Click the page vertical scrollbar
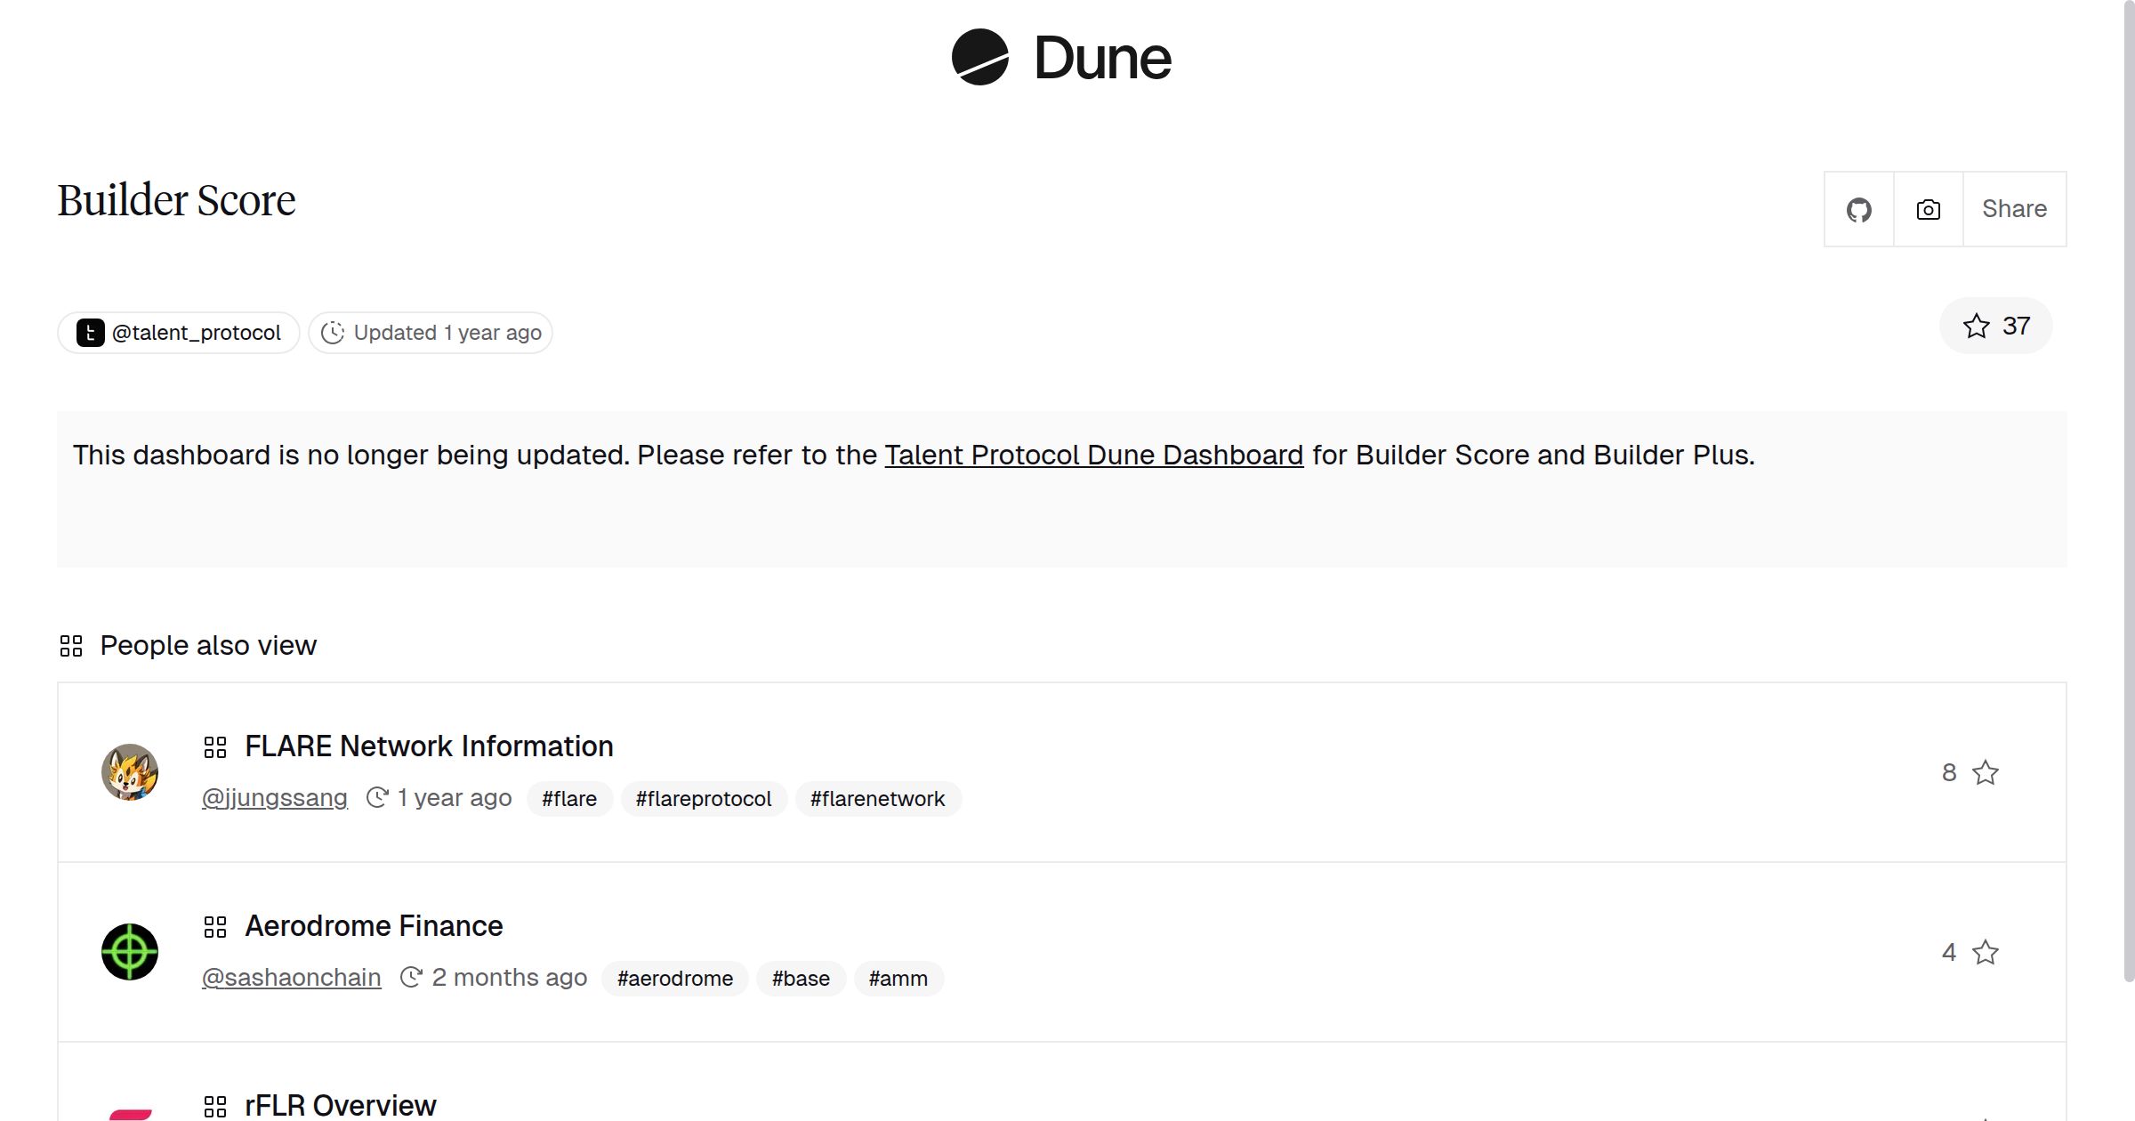 click(2129, 489)
